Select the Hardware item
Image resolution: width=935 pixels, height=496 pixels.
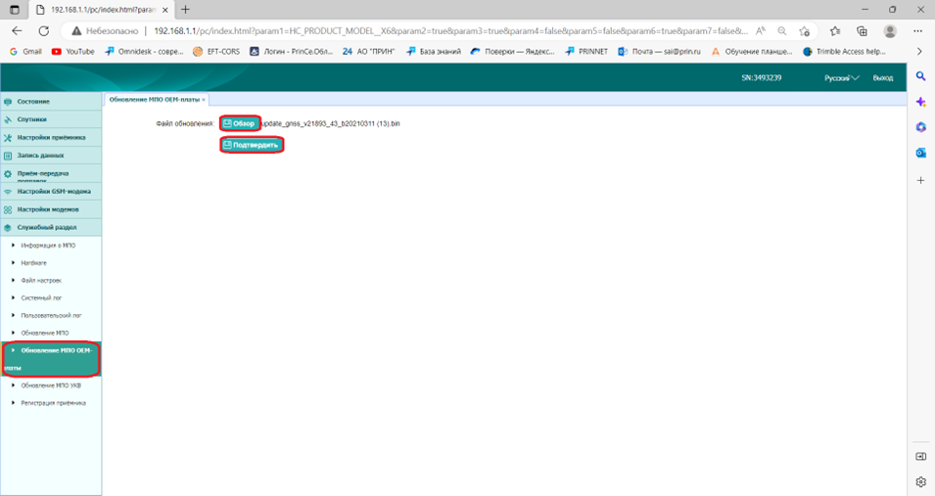tap(33, 262)
